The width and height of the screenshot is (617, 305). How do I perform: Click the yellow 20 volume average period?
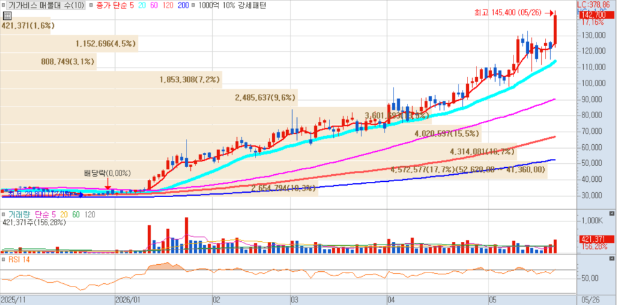point(64,214)
